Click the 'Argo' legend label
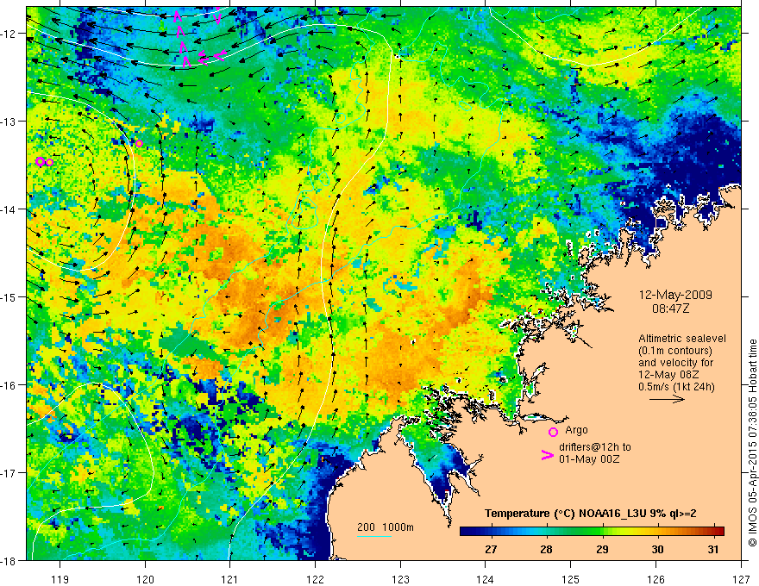Viewport: 759px width, 586px height. pyautogui.click(x=576, y=430)
